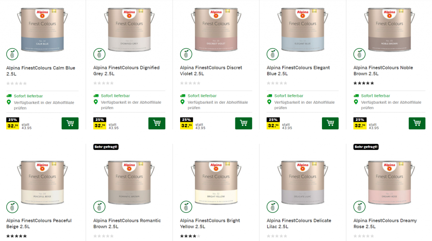Add Elegant Blue paint to cart
The image size is (432, 241).
click(x=330, y=123)
